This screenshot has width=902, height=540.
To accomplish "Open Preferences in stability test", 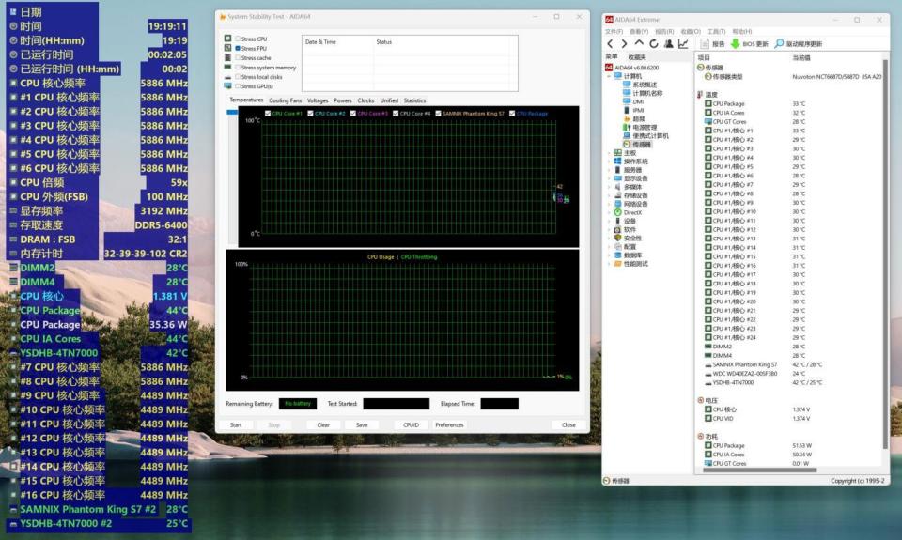I will tap(449, 425).
